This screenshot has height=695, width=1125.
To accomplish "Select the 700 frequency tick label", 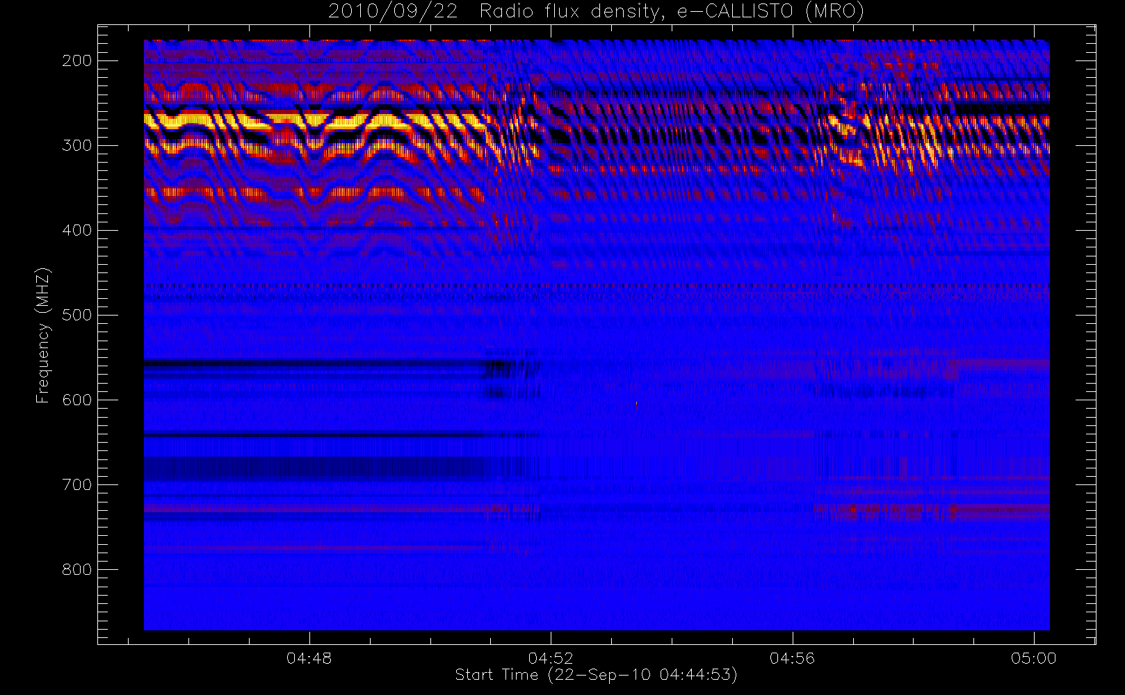I will click(x=77, y=484).
